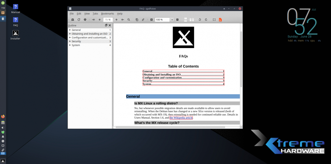Enter fullscreen mode from the toolbar
The width and height of the screenshot is (331, 164).
pyautogui.click(x=214, y=19)
